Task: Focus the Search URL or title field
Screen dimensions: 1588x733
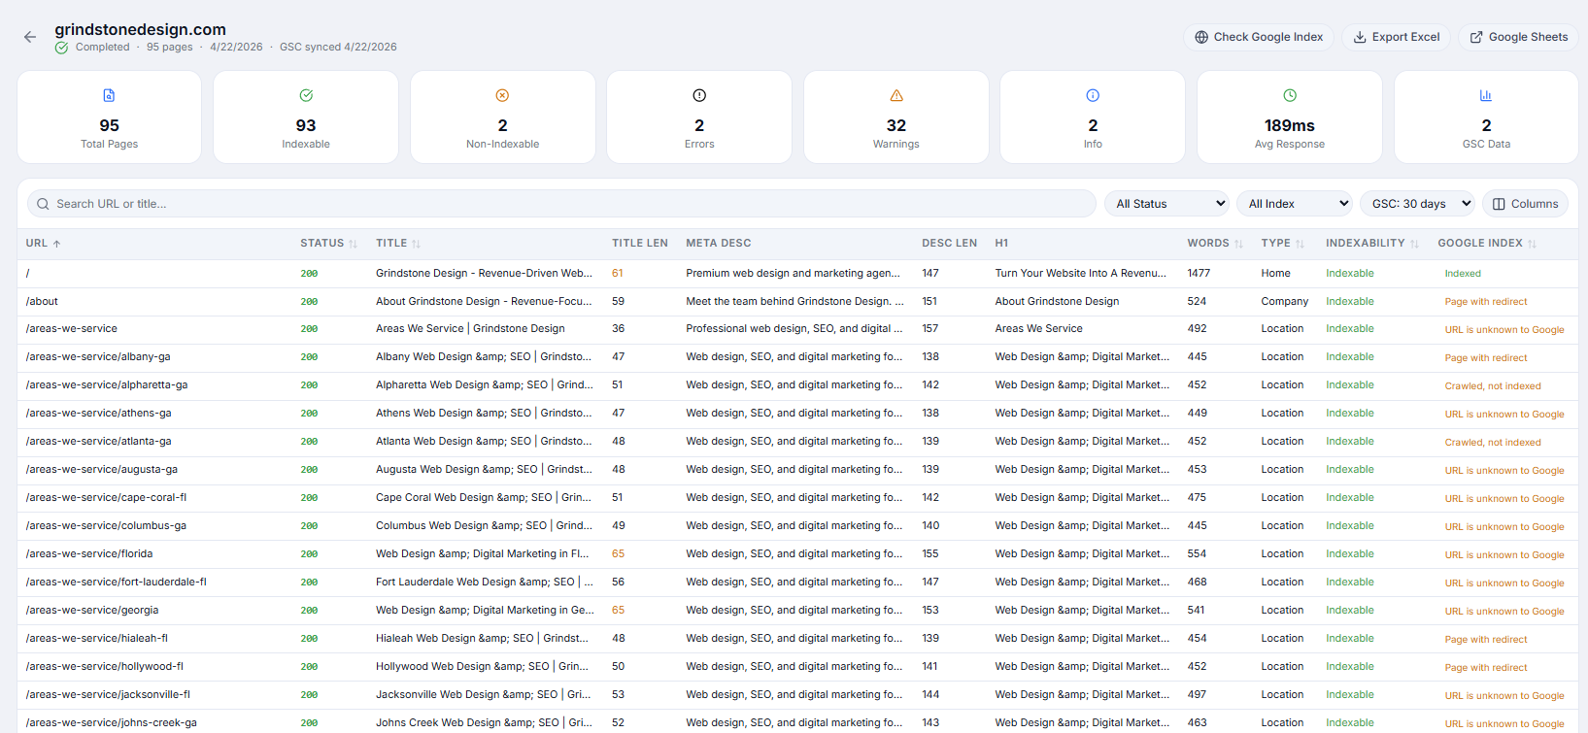Action: (561, 204)
